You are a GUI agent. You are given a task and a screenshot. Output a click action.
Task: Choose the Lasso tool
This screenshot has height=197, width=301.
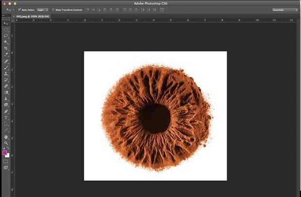[x=6, y=36]
